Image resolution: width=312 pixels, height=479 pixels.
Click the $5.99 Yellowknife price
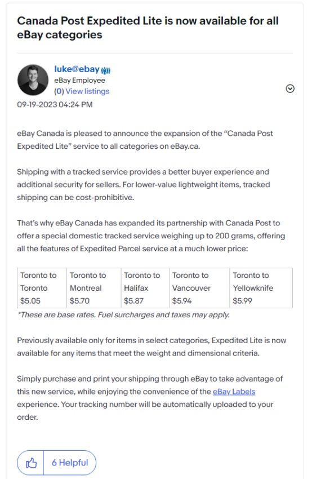click(x=242, y=301)
